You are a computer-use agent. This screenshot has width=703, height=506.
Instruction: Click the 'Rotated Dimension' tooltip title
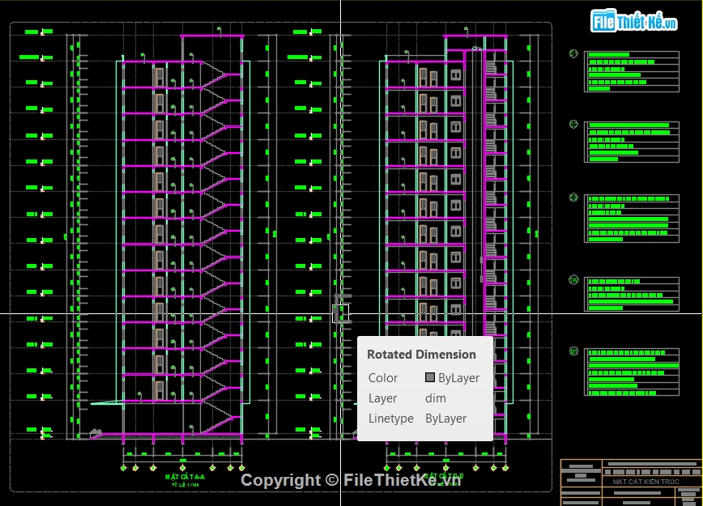(421, 354)
